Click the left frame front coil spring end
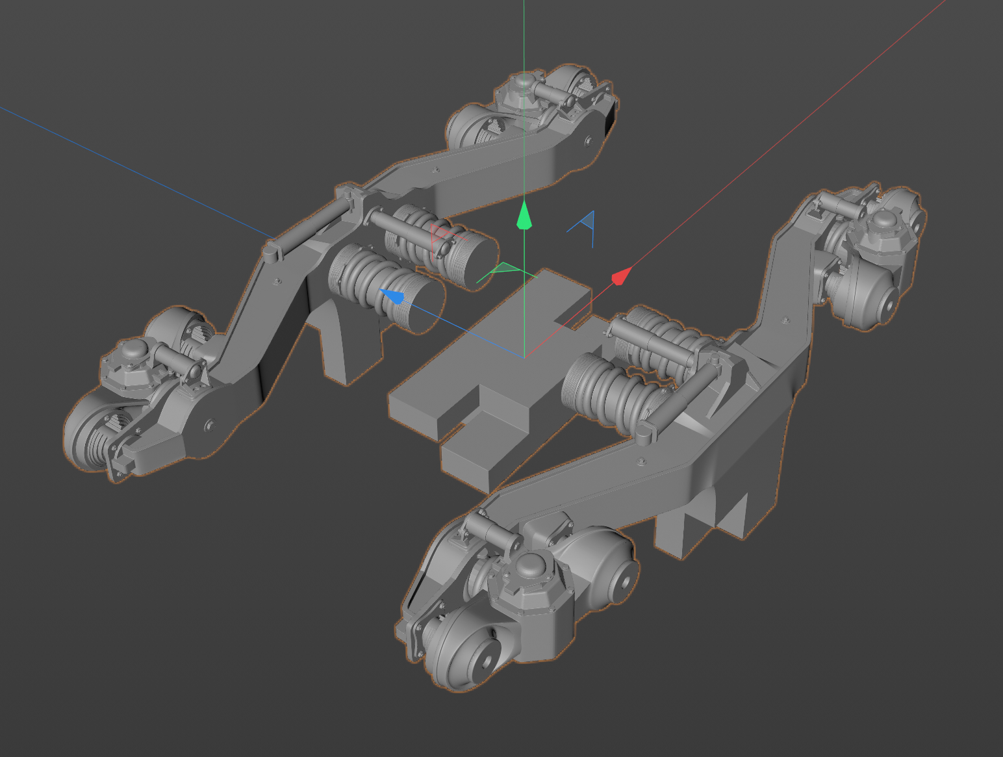 click(416, 302)
